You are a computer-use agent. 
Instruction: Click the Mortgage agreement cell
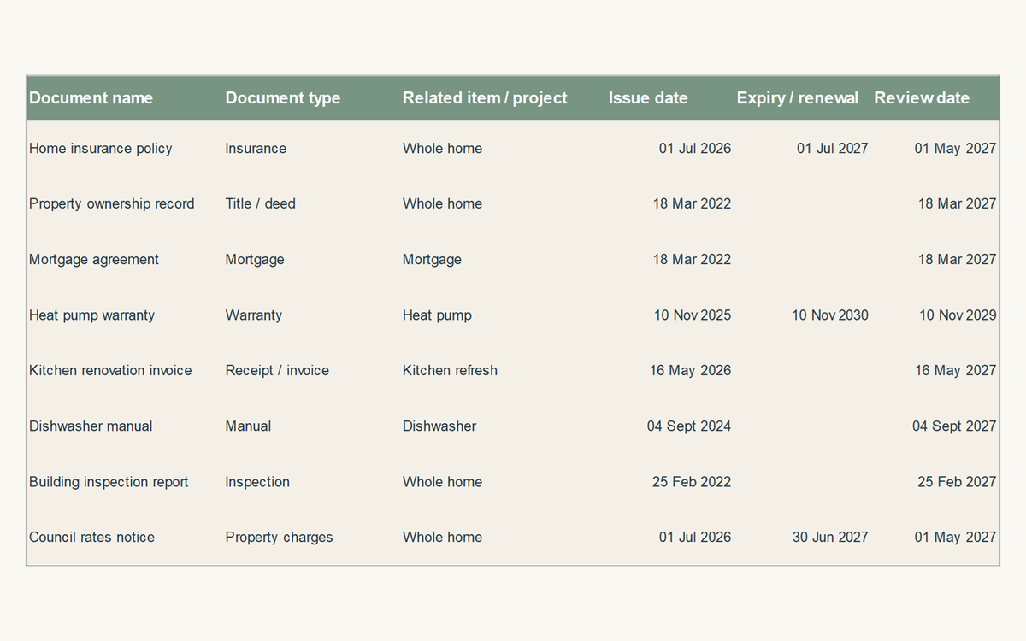coord(94,259)
